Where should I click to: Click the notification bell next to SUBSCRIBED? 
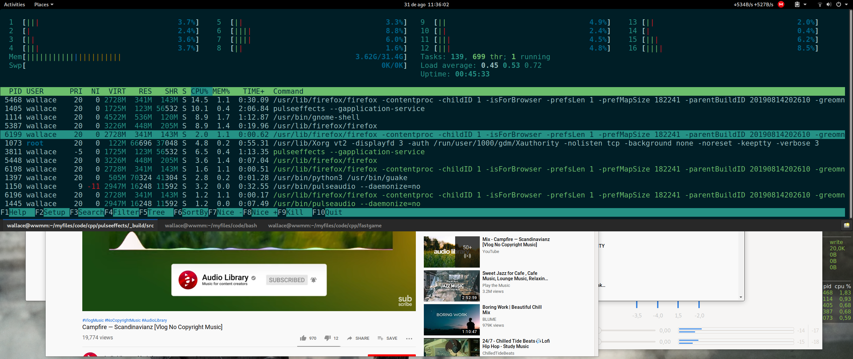point(314,280)
